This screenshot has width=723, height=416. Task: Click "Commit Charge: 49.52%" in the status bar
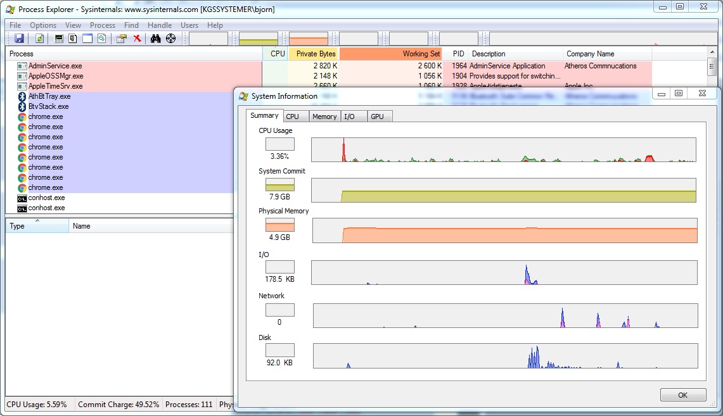click(118, 405)
